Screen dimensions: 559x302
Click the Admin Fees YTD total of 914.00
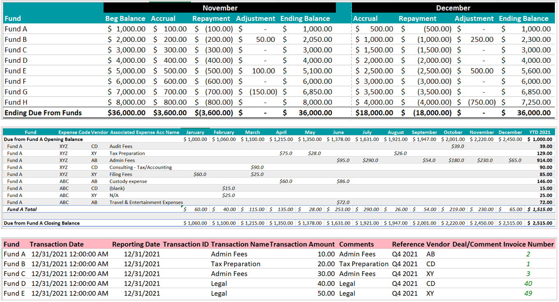(x=545, y=160)
